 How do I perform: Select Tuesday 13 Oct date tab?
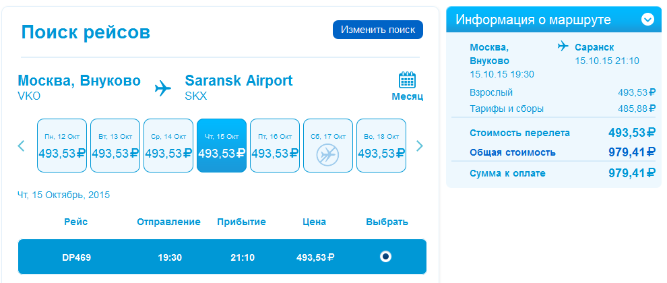click(115, 146)
